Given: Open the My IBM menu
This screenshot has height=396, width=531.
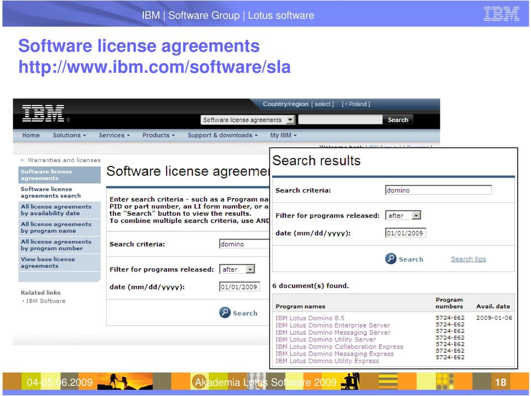Looking at the screenshot, I should (x=283, y=135).
